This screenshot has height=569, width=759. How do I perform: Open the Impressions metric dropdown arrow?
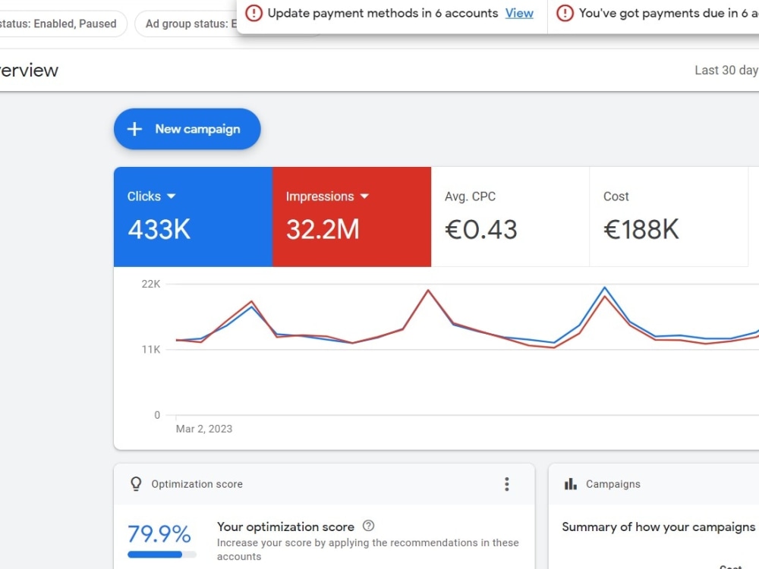(x=364, y=196)
